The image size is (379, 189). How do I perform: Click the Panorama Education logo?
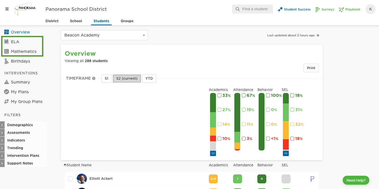click(25, 9)
